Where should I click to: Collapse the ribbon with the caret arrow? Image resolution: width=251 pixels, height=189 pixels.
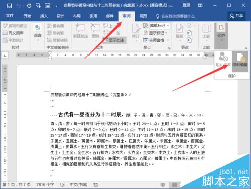[x=246, y=48]
